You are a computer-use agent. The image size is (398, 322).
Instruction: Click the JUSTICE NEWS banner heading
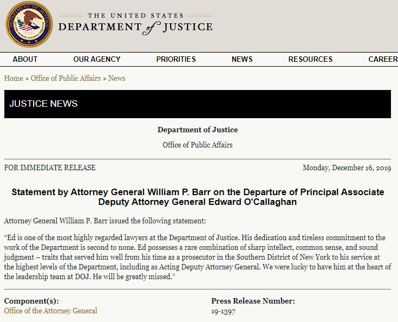[43, 104]
